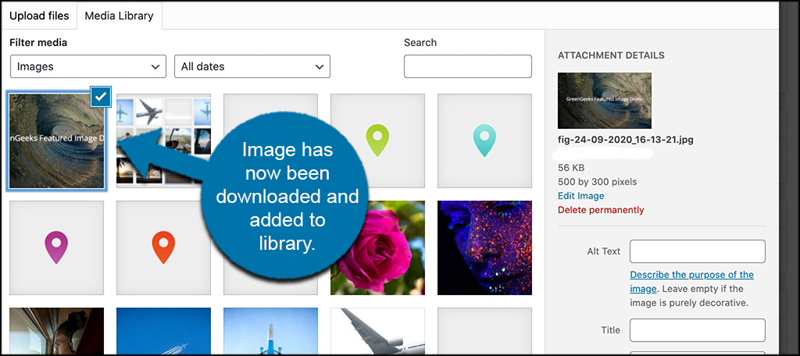The width and height of the screenshot is (800, 356).
Task: Select the pink rose photo thumbnail
Action: click(x=377, y=248)
